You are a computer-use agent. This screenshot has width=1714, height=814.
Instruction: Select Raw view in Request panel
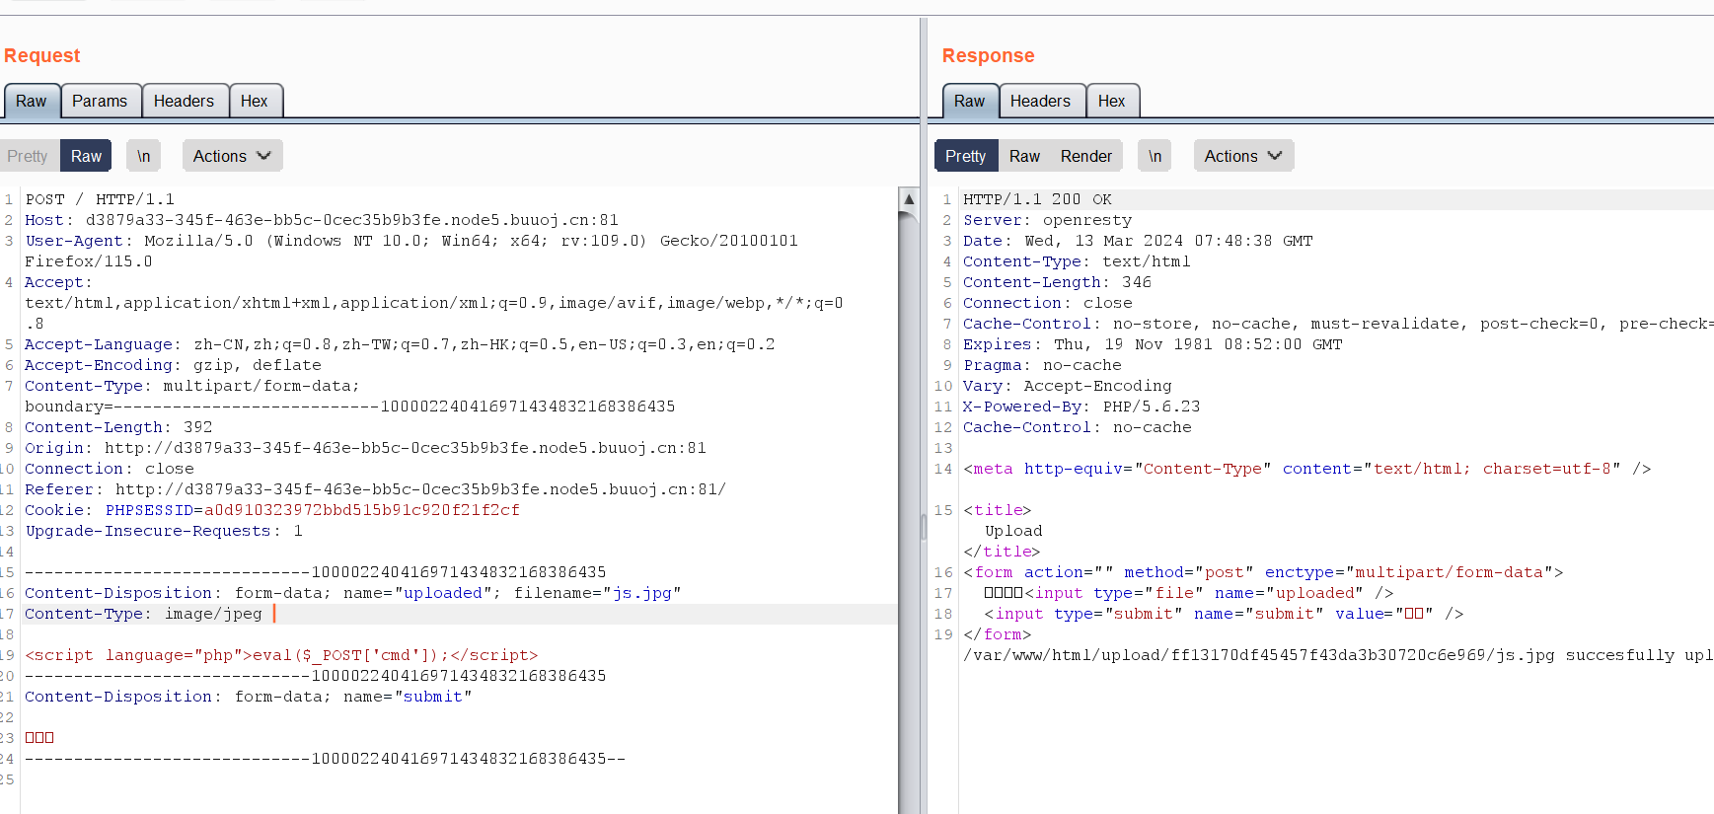point(86,156)
